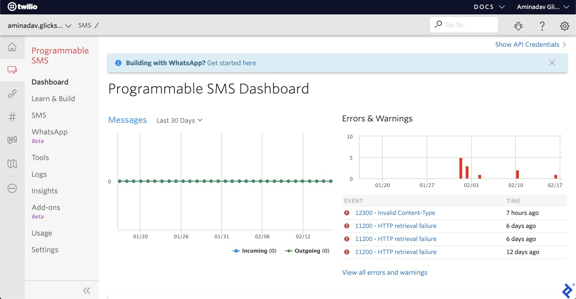Change the Last 30 Days range

tap(180, 120)
